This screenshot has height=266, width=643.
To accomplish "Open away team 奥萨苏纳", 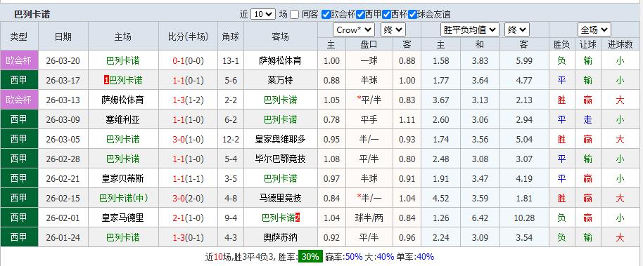I will [x=281, y=238].
